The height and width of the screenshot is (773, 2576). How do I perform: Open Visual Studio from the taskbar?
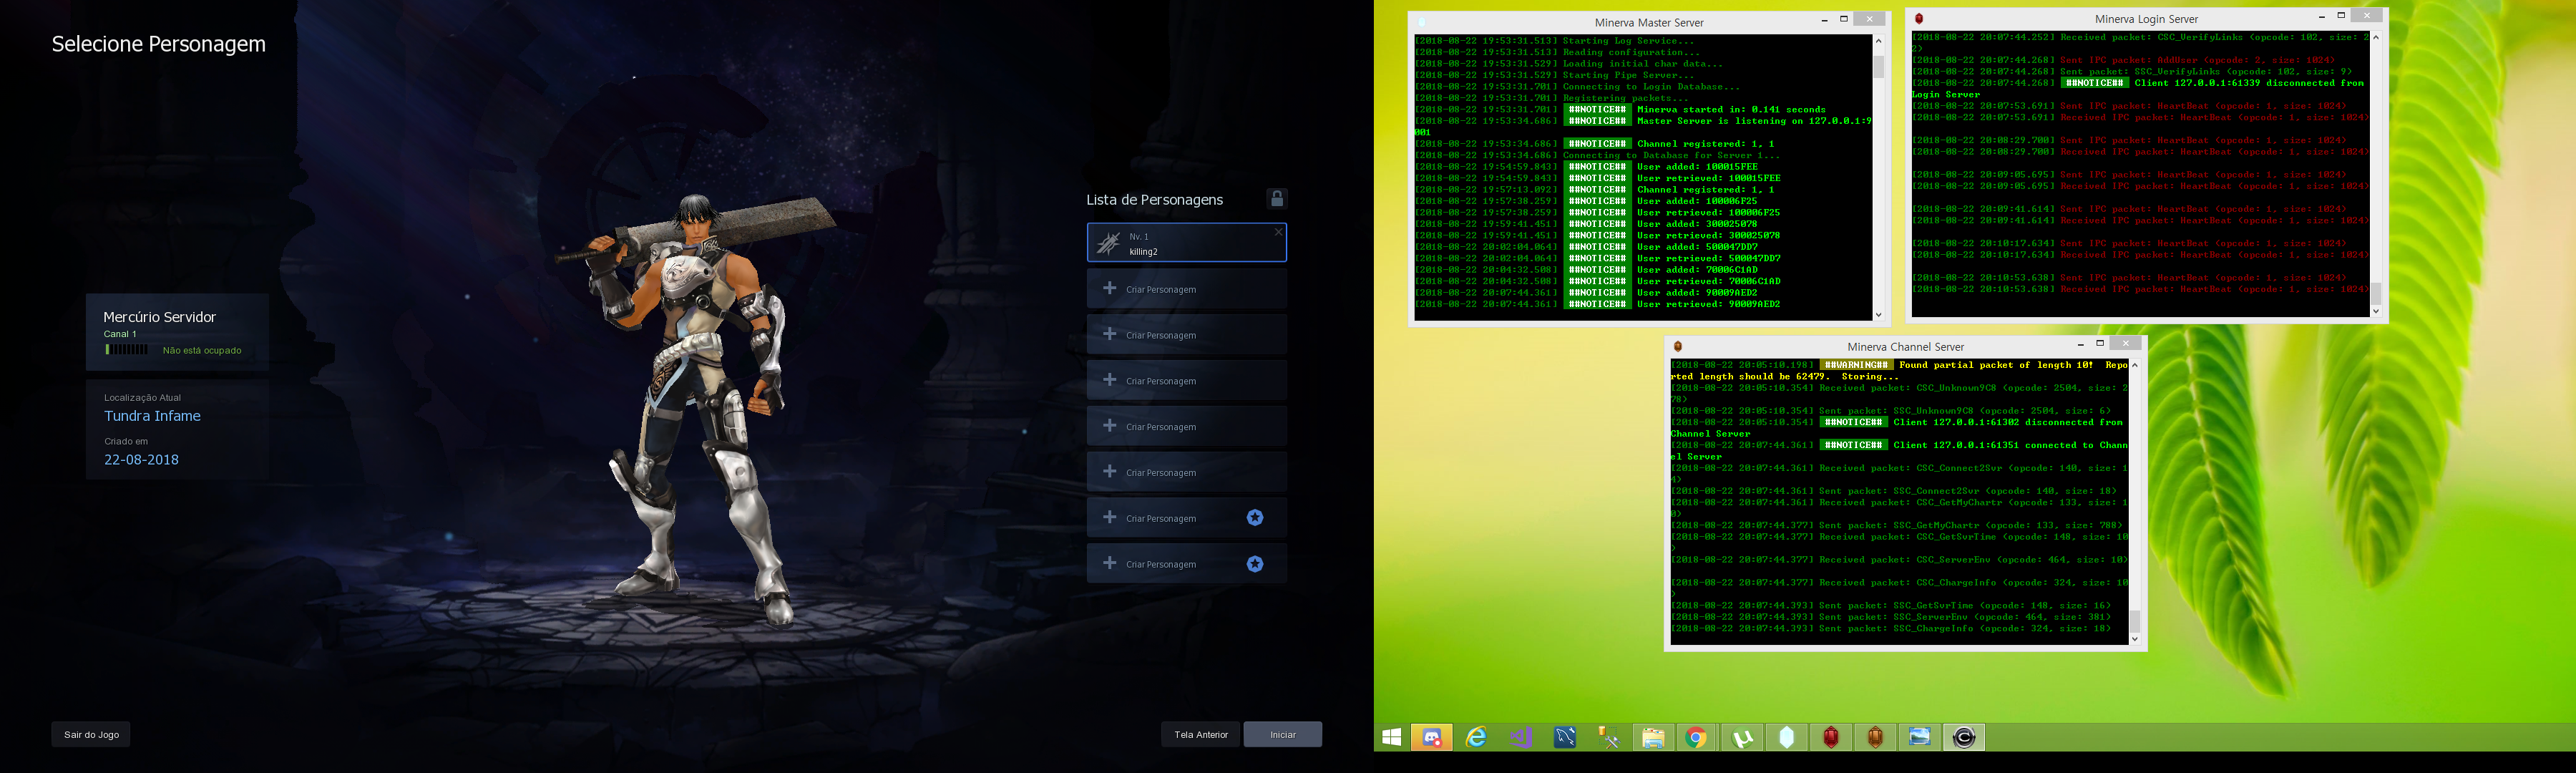[1521, 738]
